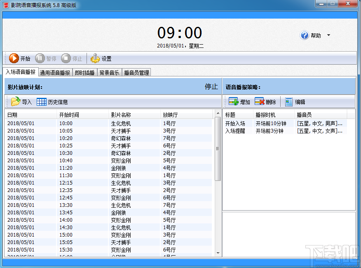Screen dimensions: 361x268
Task: Select the 即时插播 tab
Action: click(85, 72)
